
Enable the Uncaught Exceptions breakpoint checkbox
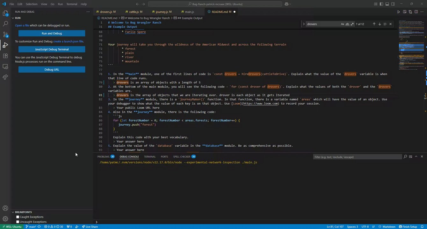click(x=18, y=222)
